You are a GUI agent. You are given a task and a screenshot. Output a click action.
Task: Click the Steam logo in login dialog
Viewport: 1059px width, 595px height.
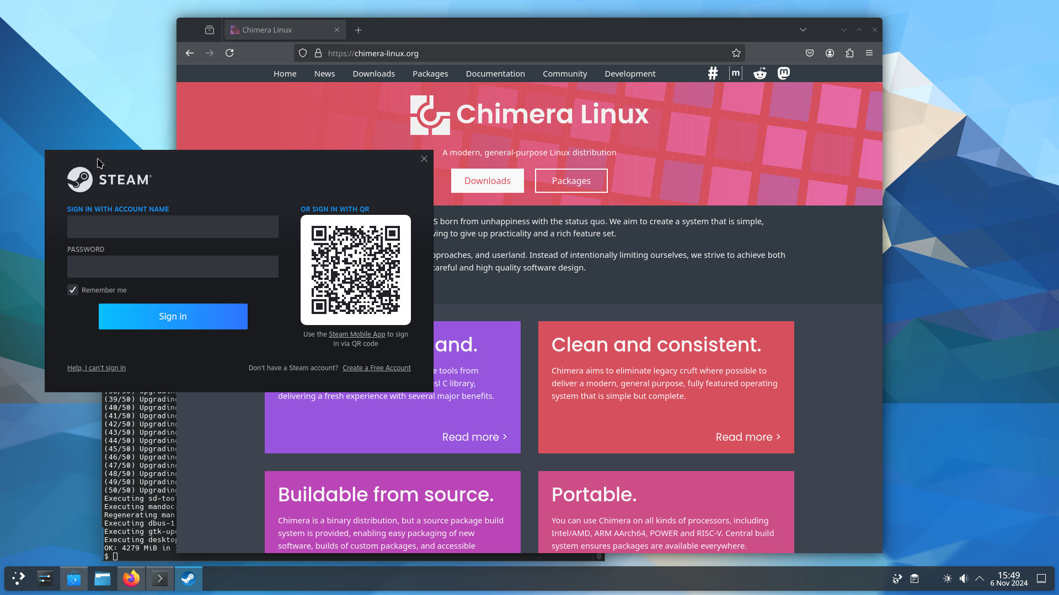(109, 180)
